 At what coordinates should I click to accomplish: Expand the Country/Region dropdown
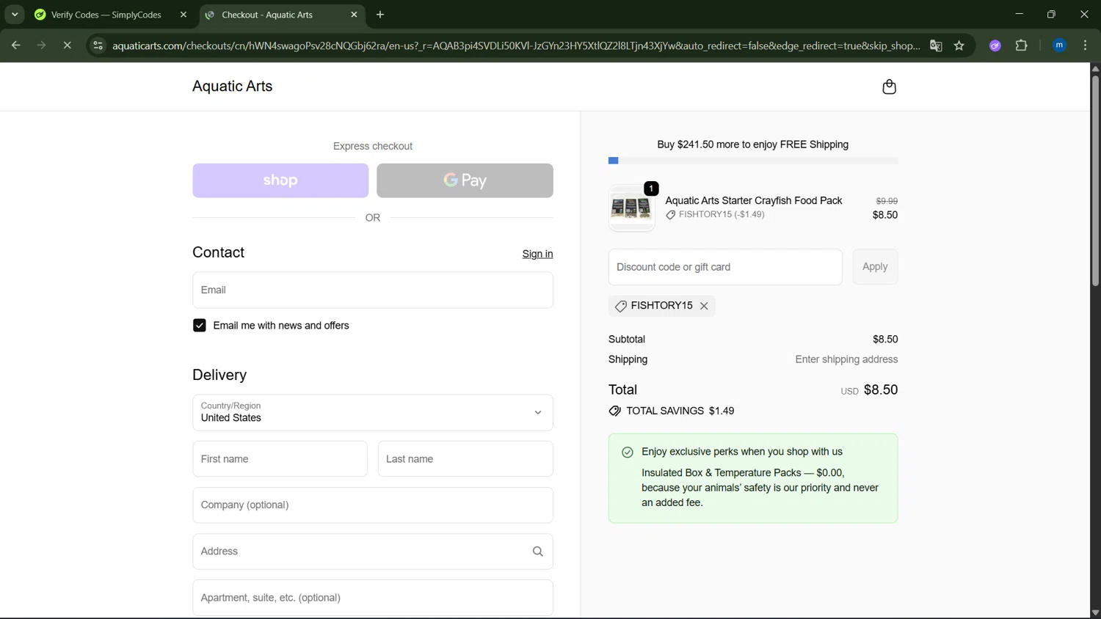click(x=372, y=412)
